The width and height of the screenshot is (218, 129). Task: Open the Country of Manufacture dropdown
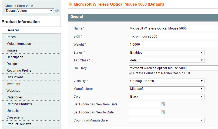pyautogui.click(x=167, y=120)
